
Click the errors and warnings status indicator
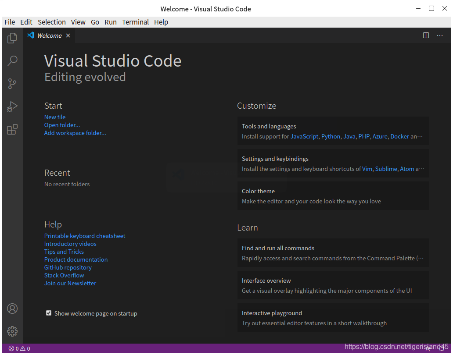pyautogui.click(x=19, y=348)
